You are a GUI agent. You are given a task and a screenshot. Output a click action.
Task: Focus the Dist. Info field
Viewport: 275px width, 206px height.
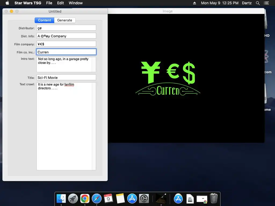(66, 36)
